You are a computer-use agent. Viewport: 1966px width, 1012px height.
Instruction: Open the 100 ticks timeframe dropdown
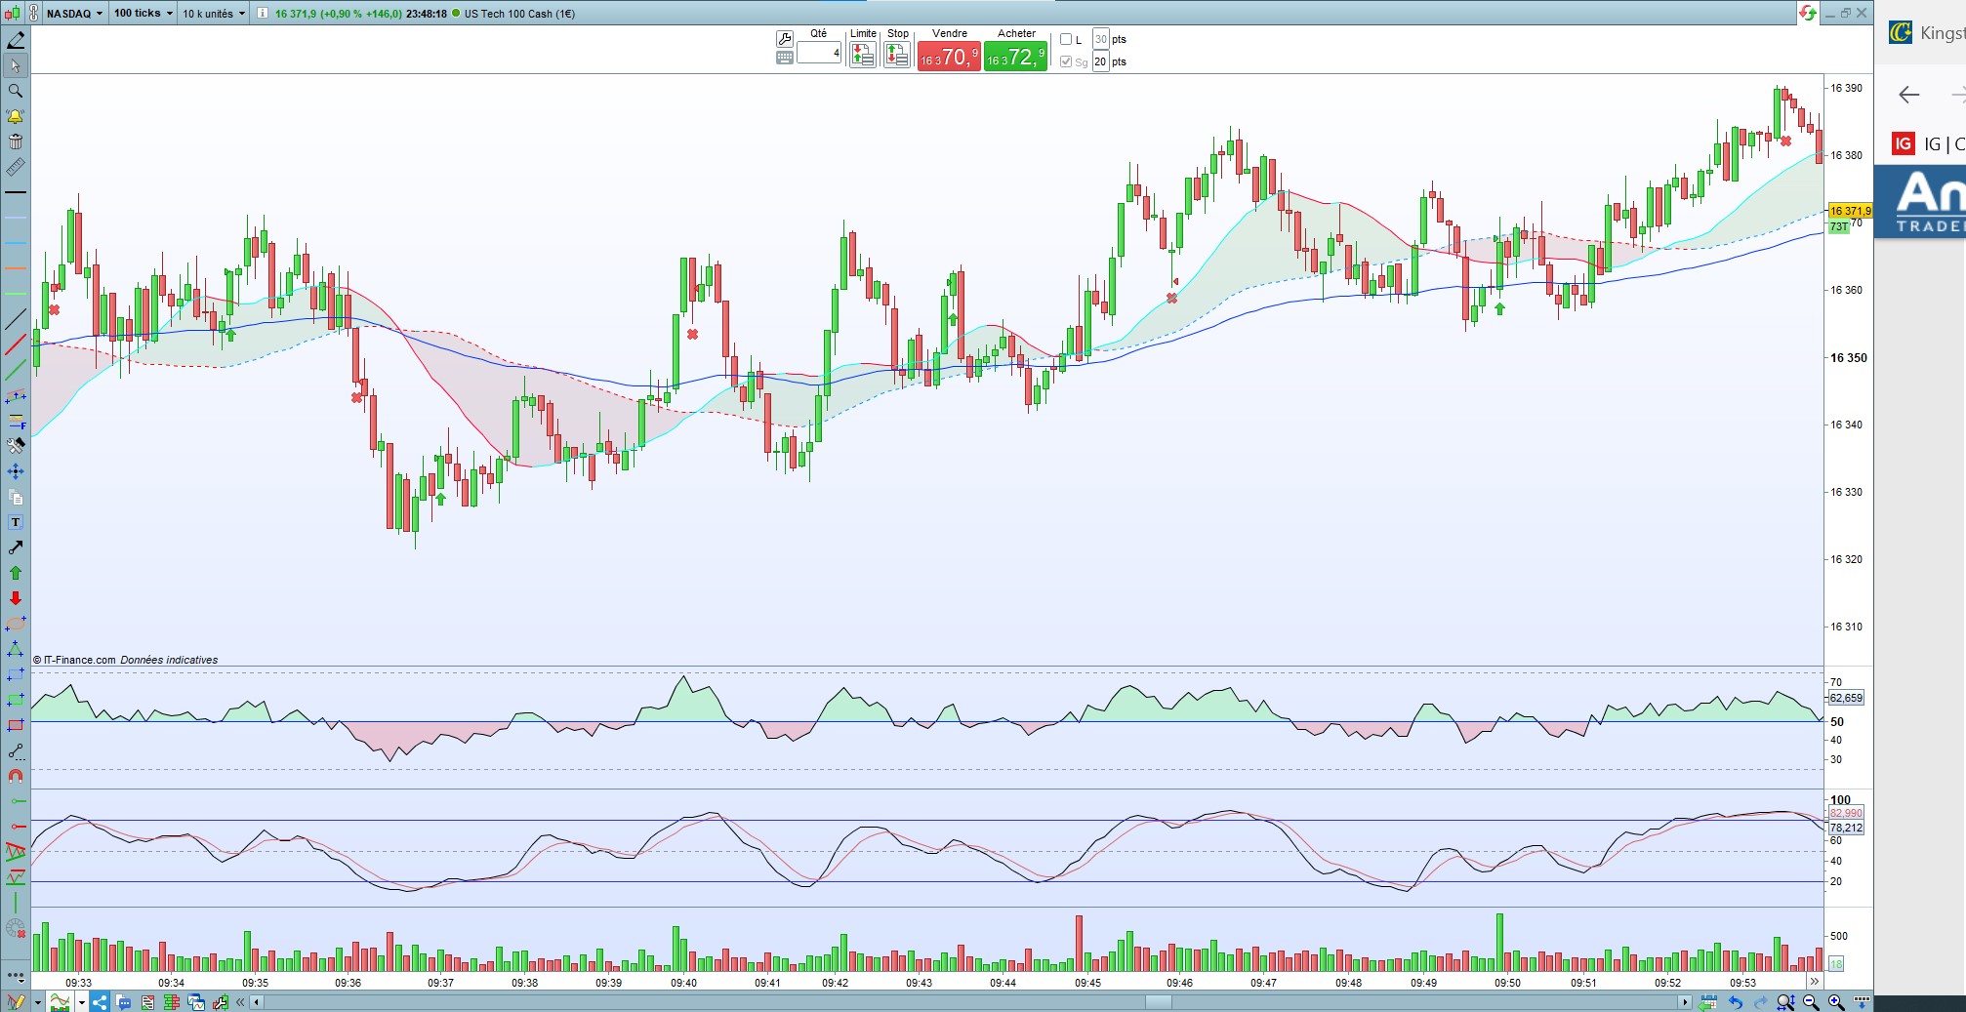coord(143,14)
